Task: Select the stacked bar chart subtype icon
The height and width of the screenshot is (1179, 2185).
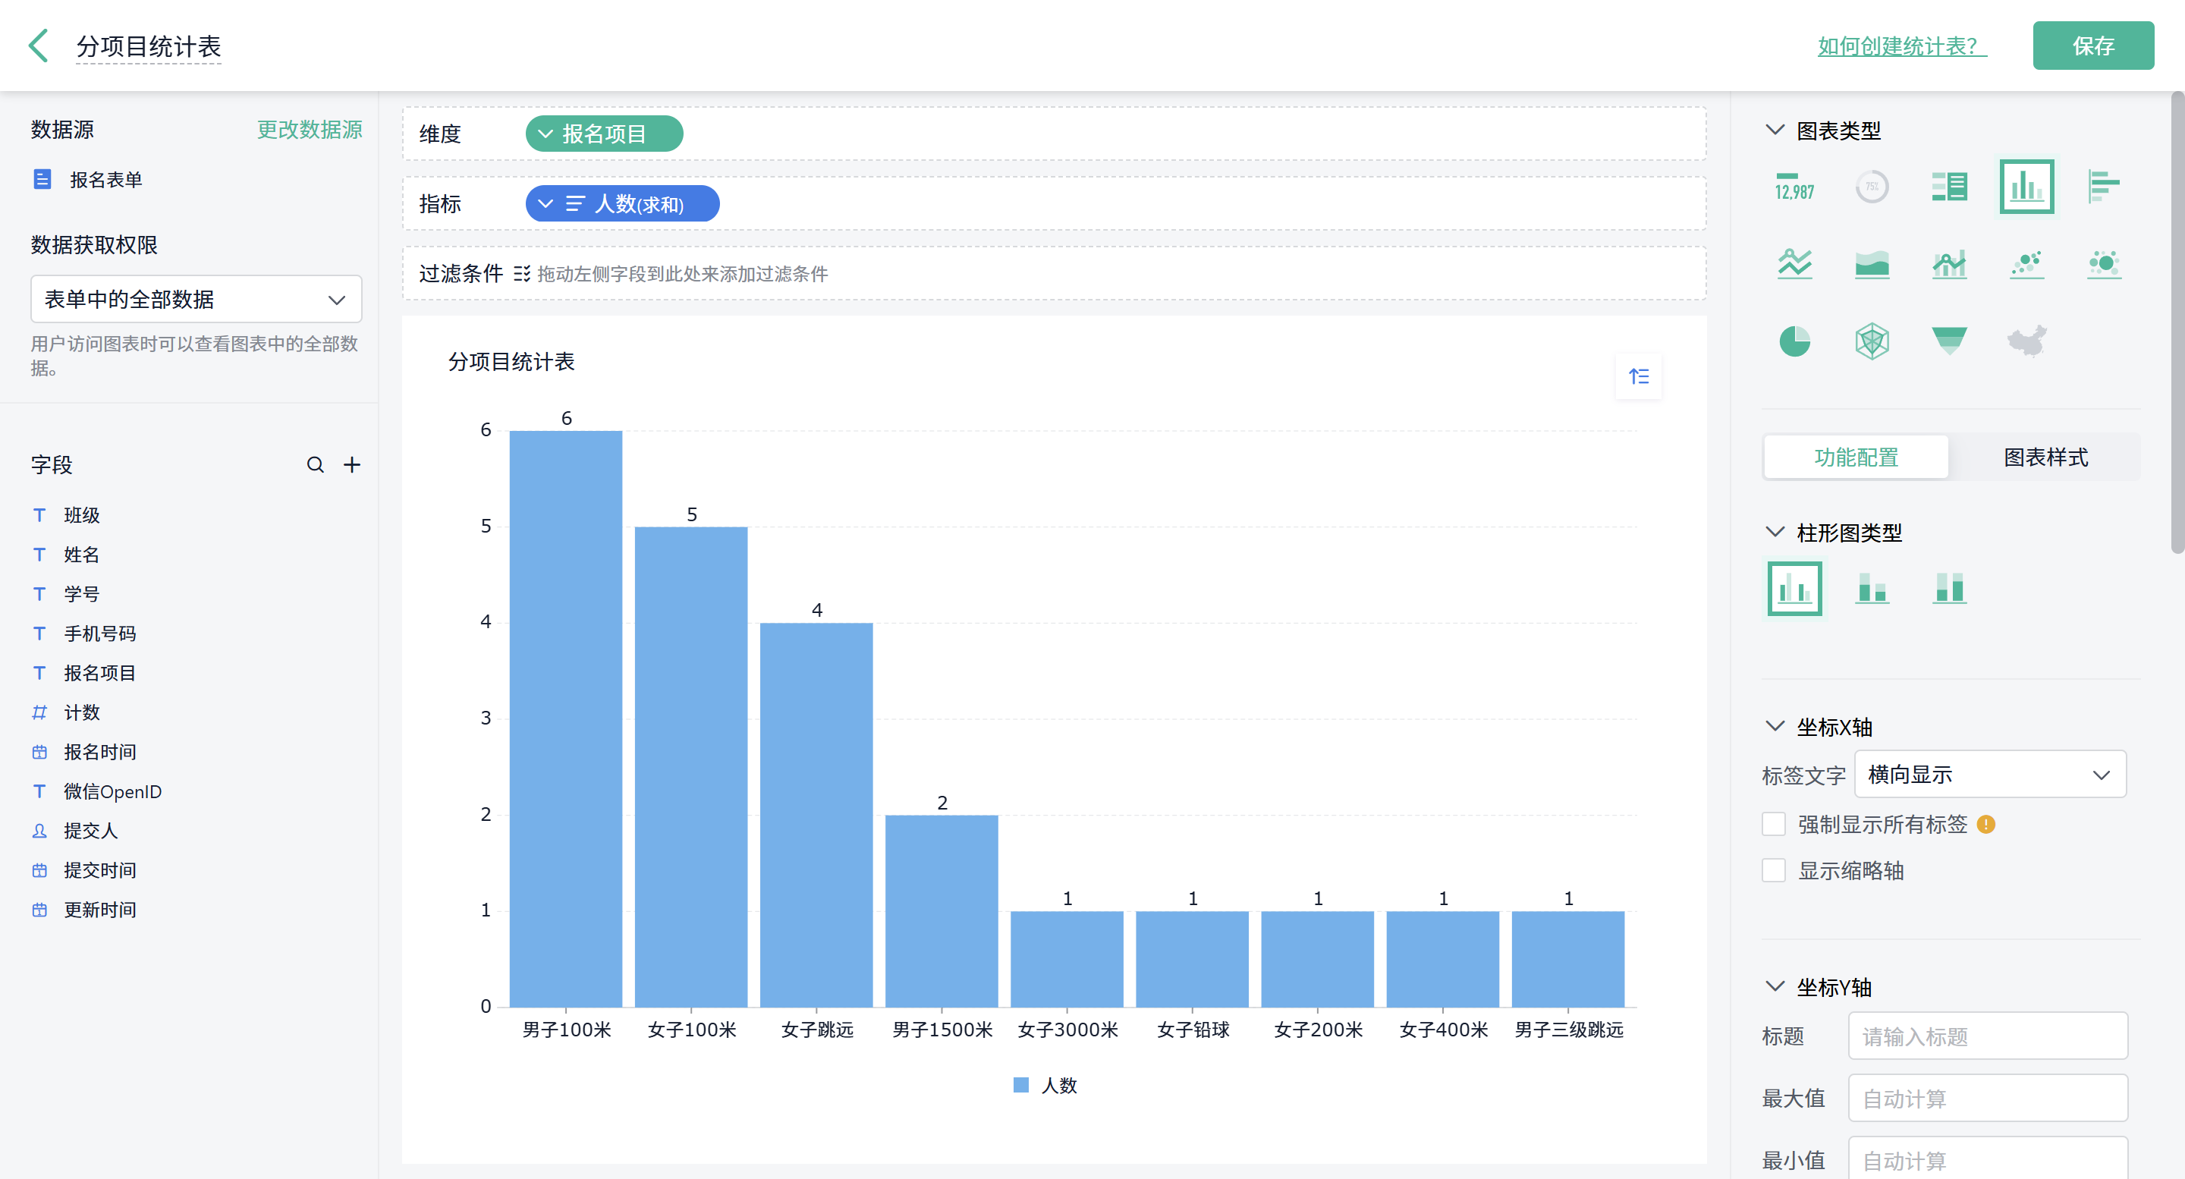Action: click(1871, 587)
